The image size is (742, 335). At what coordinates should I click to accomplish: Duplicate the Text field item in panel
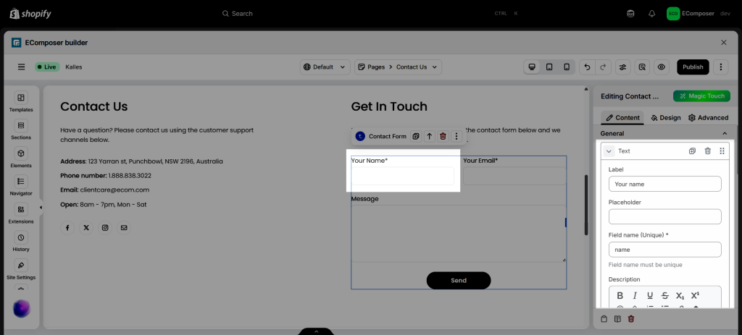point(692,151)
